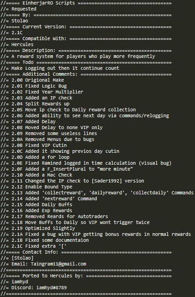Click the Discord iamhyd#8789 line

click(x=34, y=288)
